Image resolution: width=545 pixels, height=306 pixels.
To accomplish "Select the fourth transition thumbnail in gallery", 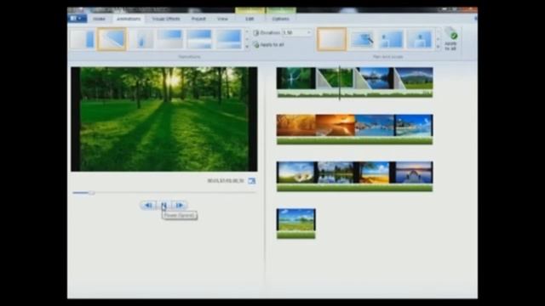I will (170, 39).
